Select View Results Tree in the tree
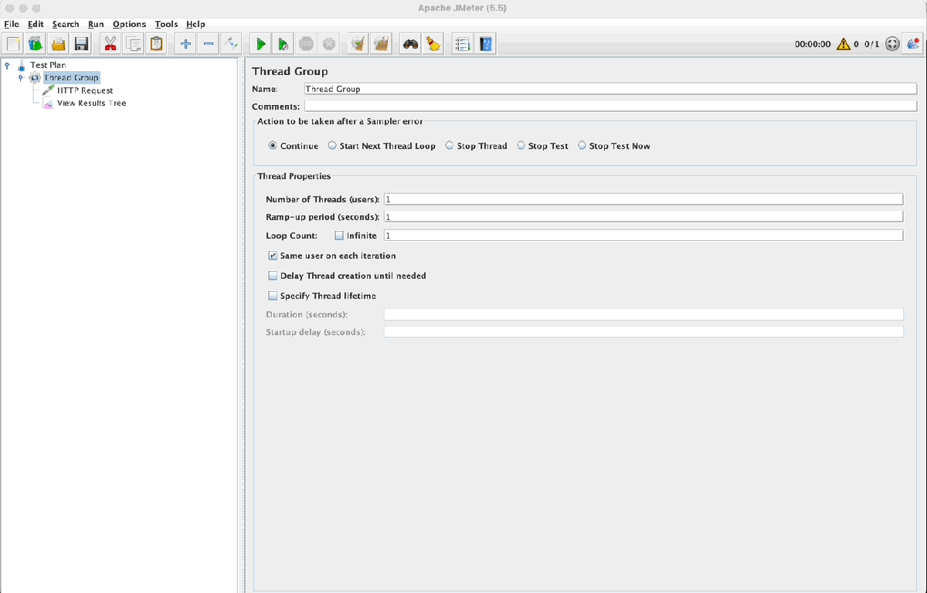Screen dimensions: 927x593 (x=91, y=103)
